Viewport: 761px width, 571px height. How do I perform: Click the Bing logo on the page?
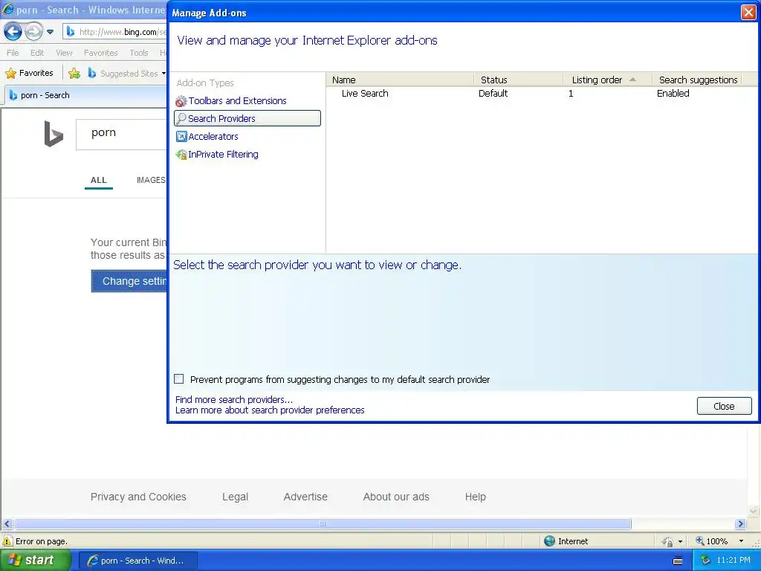click(54, 134)
